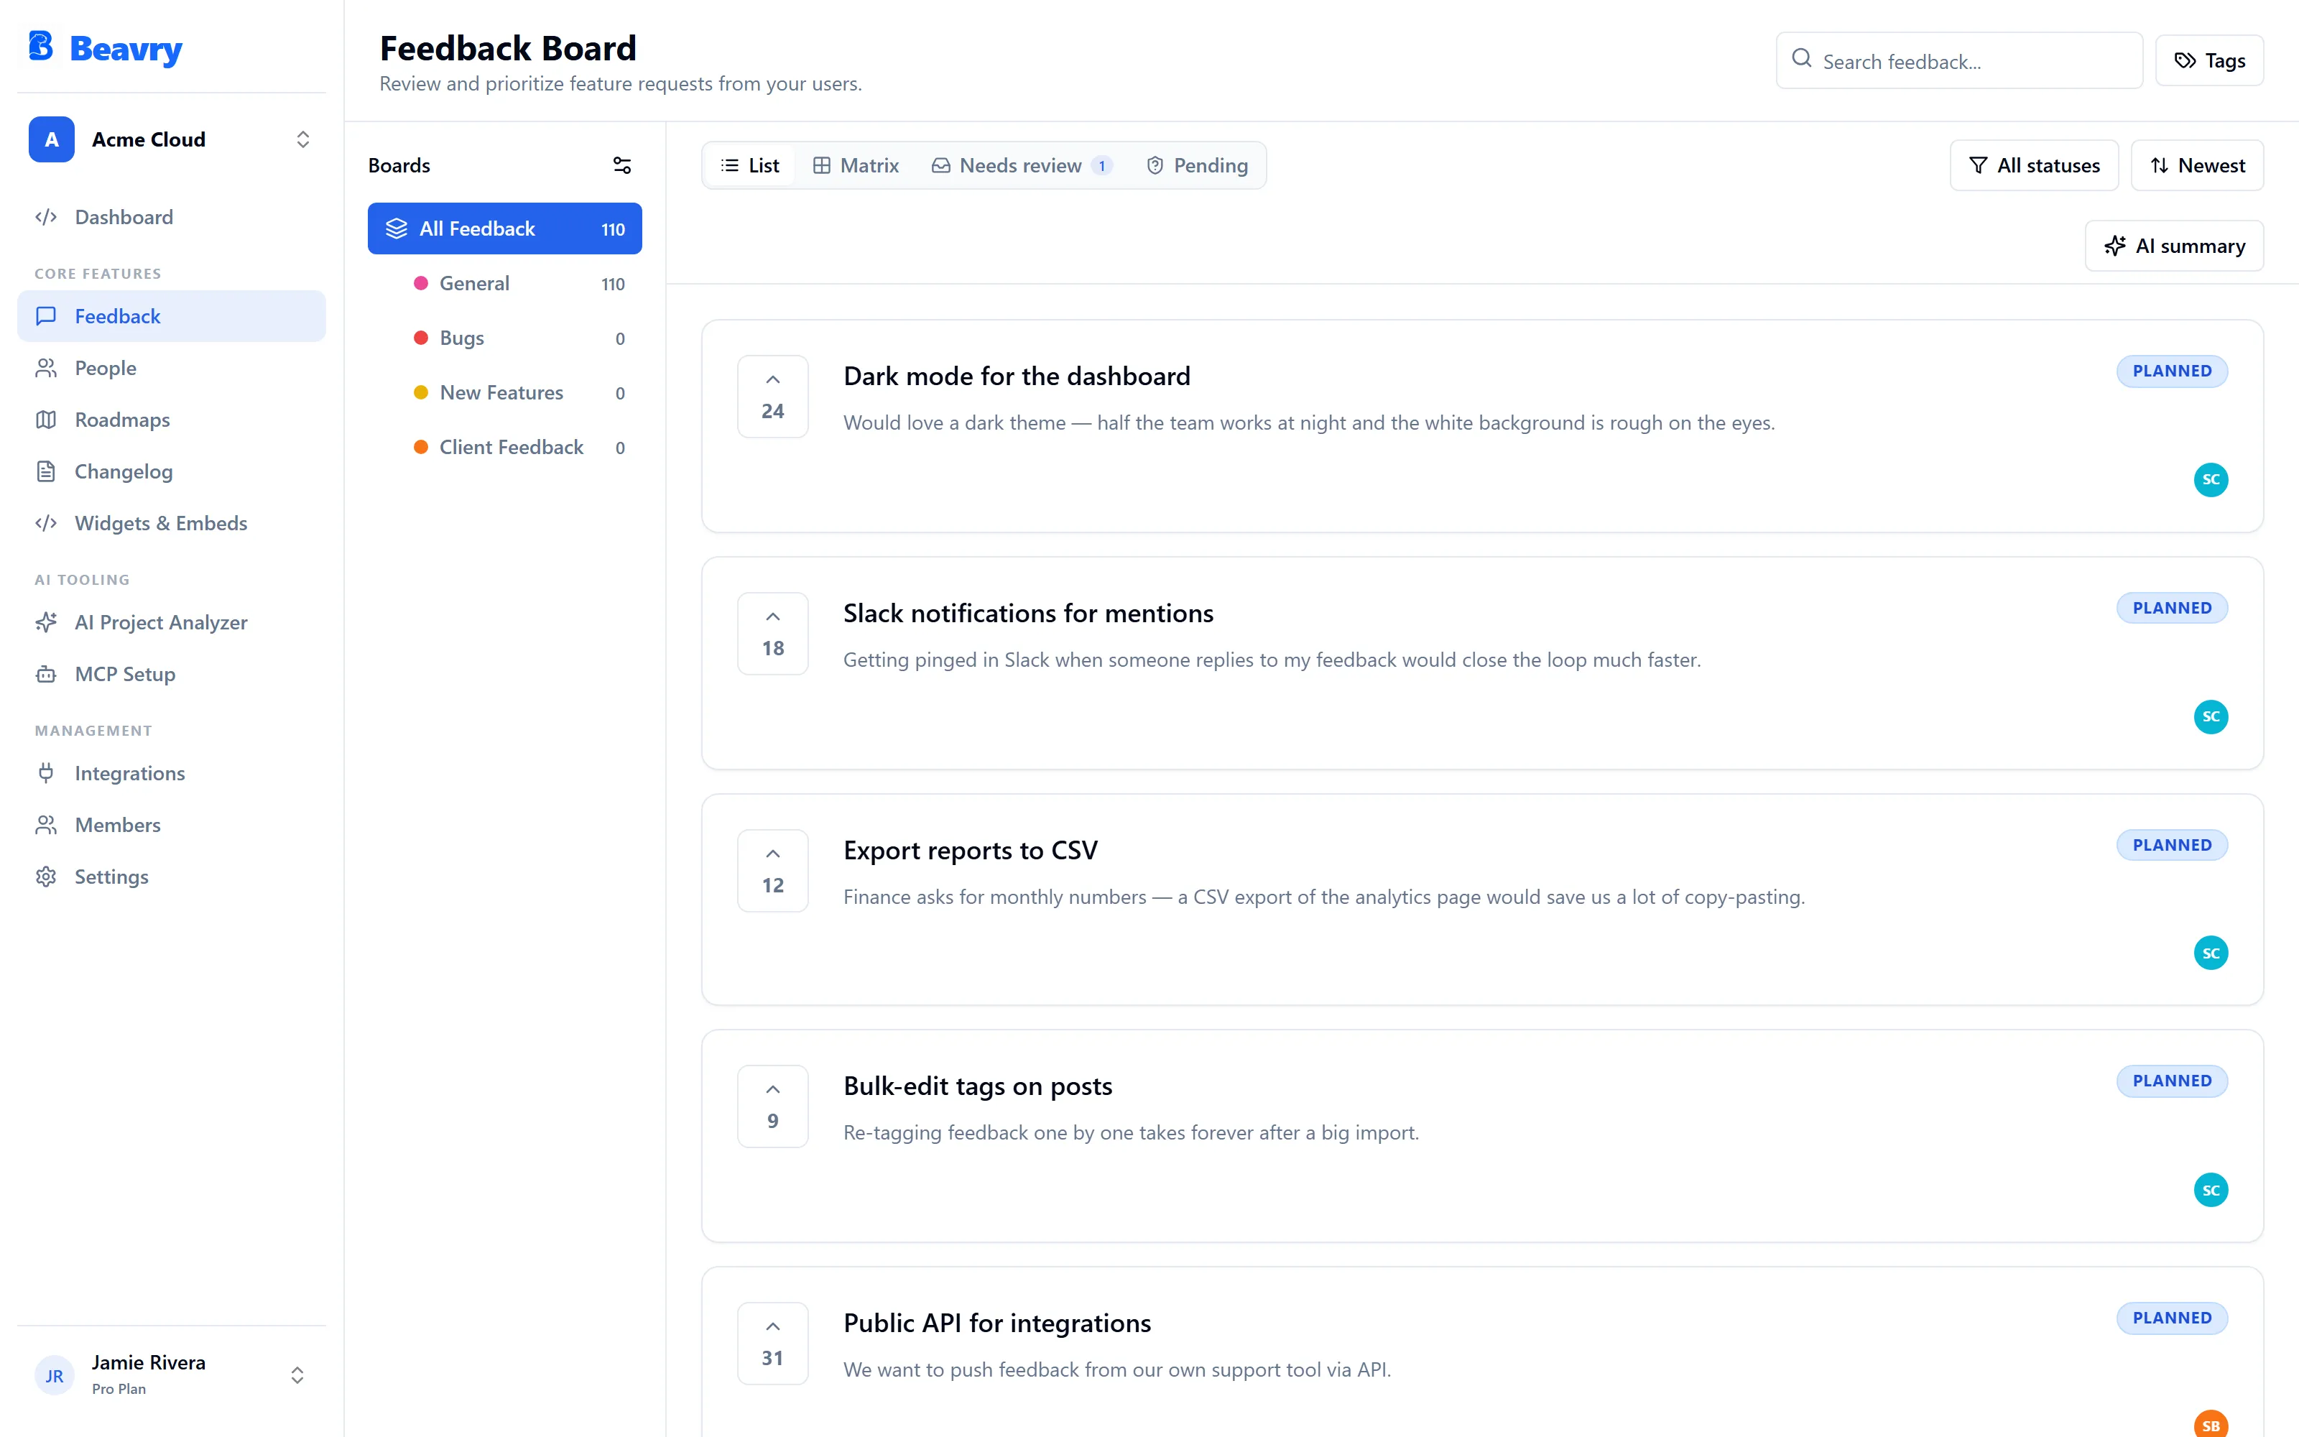Screen dimensions: 2299x1437
Task: Launch AI Project Analyzer
Action: tap(171, 622)
